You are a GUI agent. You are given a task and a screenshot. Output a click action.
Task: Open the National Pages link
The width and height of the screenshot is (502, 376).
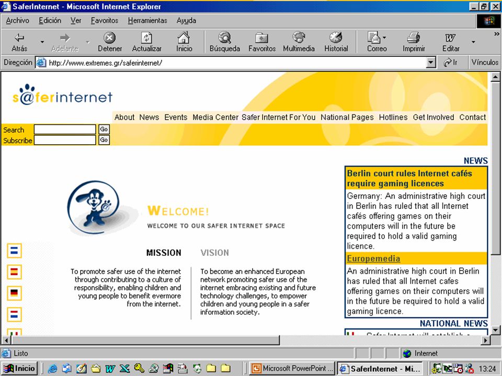click(347, 118)
